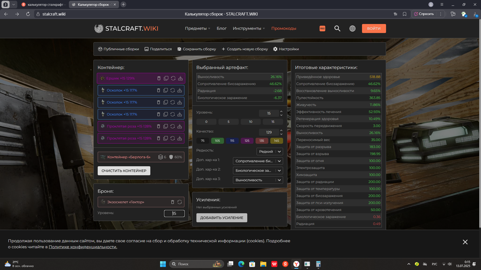The image size is (481, 270).
Task: Decrease the Качество stepper value
Action: [x=281, y=134]
